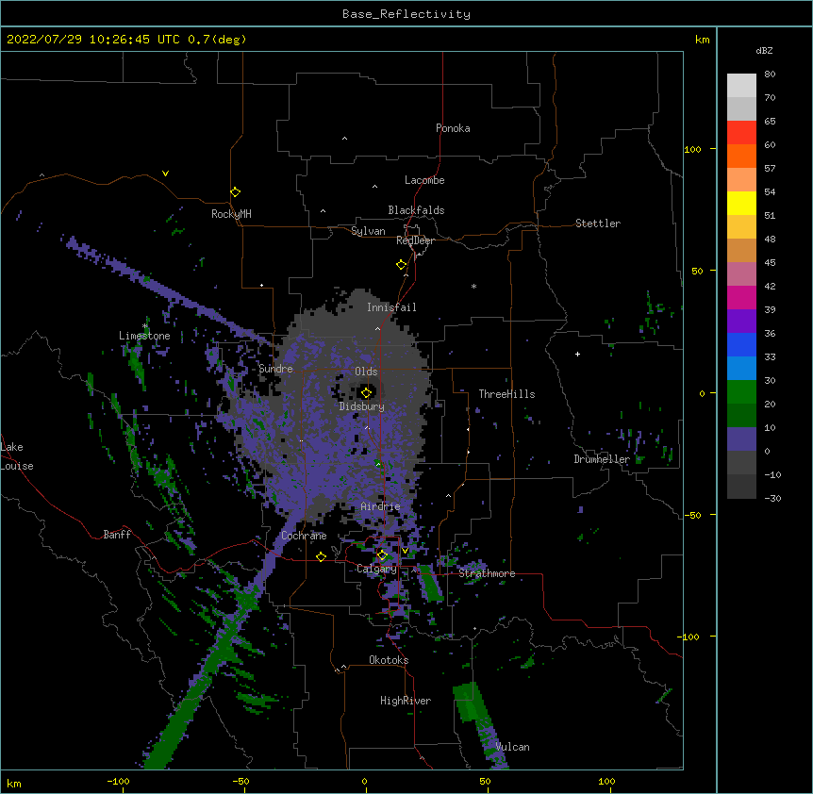Image resolution: width=813 pixels, height=794 pixels.
Task: Click the Airdrie city label
Action: pyautogui.click(x=381, y=506)
